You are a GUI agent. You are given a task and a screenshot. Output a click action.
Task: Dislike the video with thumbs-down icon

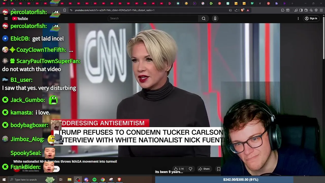coord(190,169)
